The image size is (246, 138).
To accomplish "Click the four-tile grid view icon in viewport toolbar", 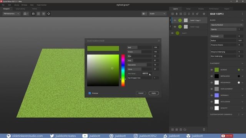I will (38, 14).
